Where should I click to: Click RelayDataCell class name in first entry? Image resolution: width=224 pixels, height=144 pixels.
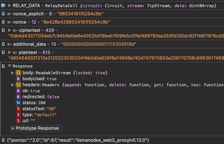coord(61,6)
